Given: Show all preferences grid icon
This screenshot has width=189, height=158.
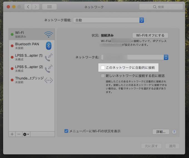Looking at the screenshot, I should click(49, 7).
